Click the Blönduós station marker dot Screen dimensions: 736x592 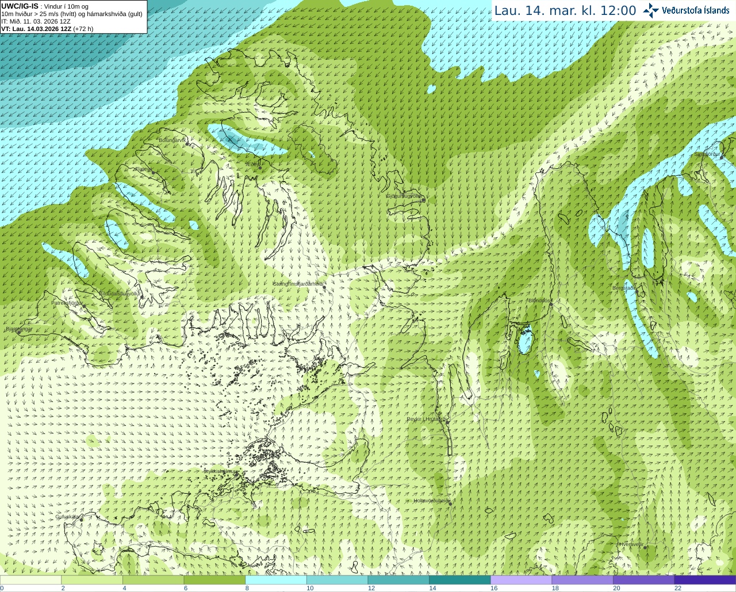[551, 305]
